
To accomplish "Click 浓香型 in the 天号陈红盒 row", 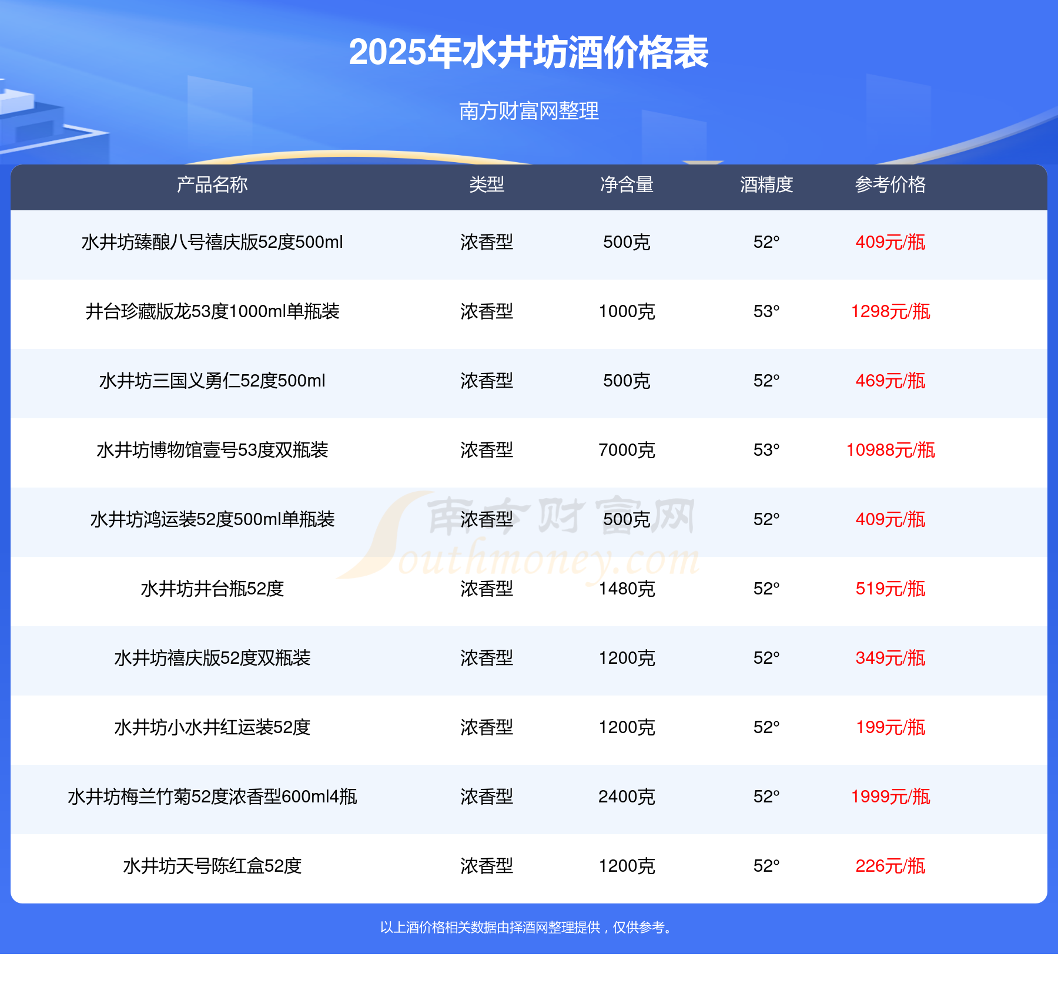I will coord(487,866).
